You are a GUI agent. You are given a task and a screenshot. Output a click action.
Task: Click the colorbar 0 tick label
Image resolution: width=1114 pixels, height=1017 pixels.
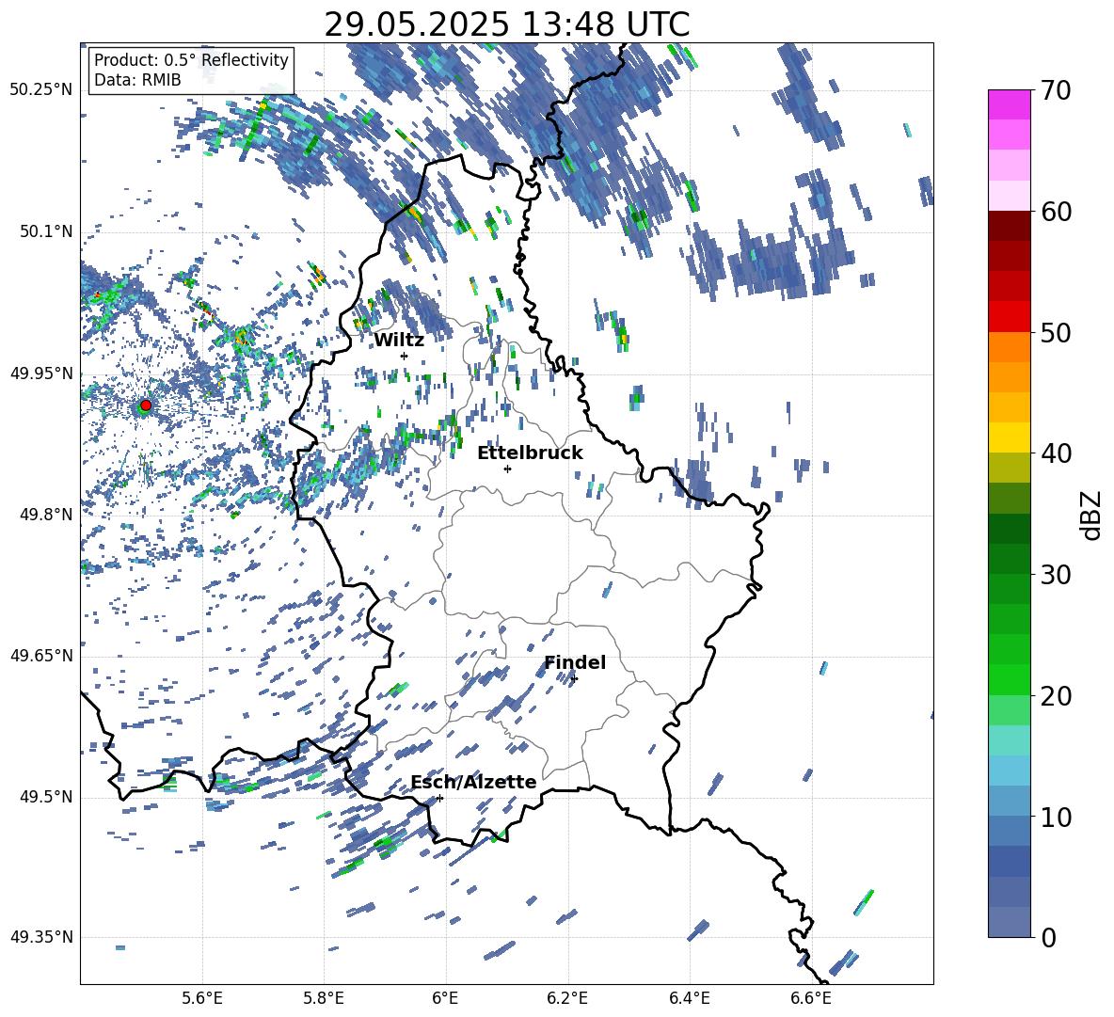pos(1048,937)
